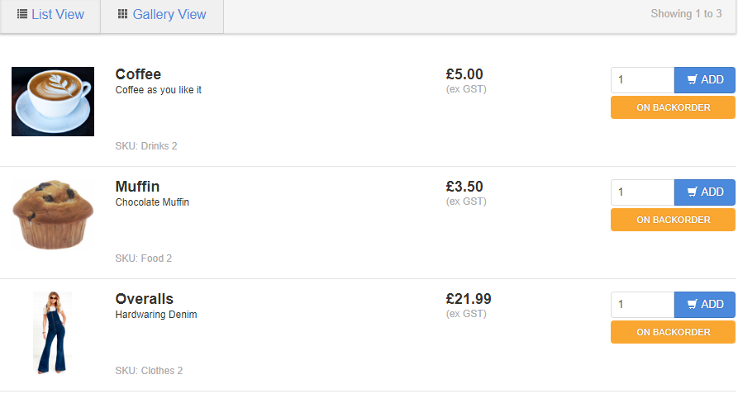Click the cart icon on Overalls' Add button
The image size is (738, 408).
(693, 305)
